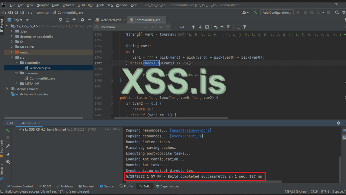
Task: Click the search results filter funnel icon
Action: (x=245, y=27)
